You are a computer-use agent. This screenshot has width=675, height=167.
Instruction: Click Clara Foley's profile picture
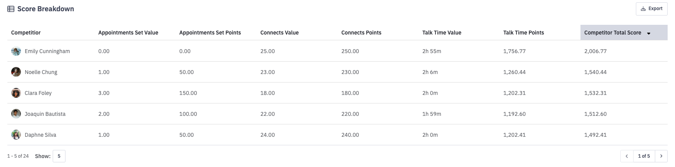16,93
